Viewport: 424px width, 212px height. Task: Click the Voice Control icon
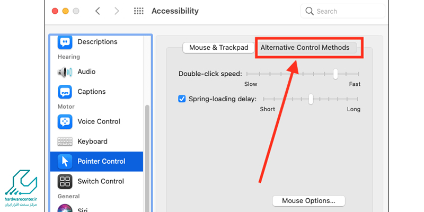[65, 121]
